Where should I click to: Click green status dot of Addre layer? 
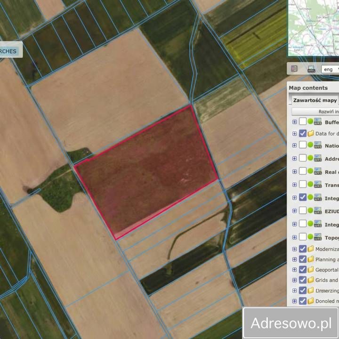click(310, 158)
